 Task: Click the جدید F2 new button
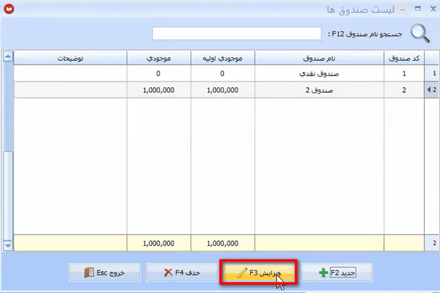pos(337,272)
